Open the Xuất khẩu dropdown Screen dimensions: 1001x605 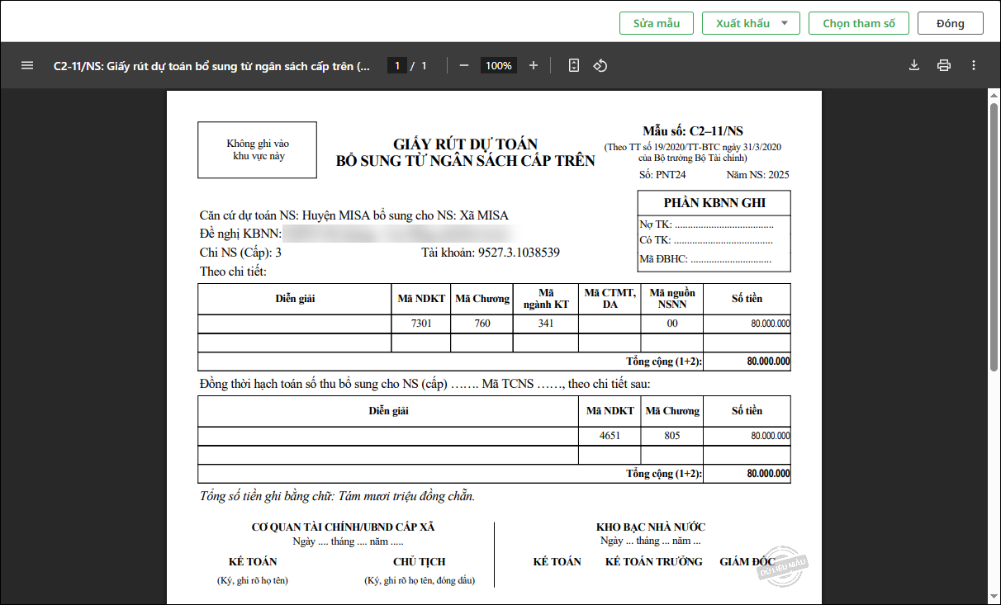[751, 23]
